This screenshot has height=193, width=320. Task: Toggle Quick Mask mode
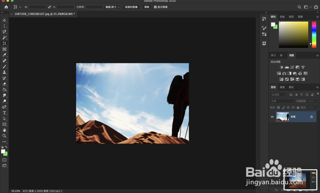pos(4,160)
